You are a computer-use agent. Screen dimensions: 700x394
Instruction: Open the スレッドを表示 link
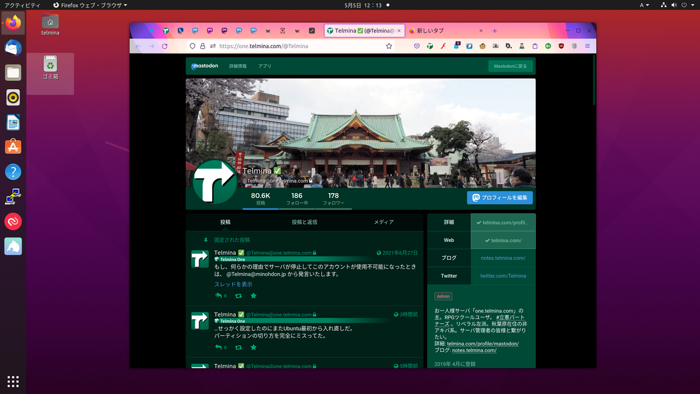(235, 284)
